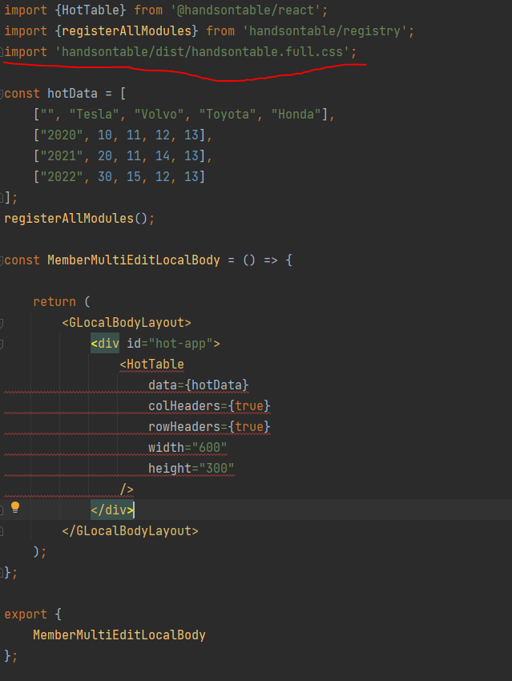512x681 pixels.
Task: Collapse fold marker beside 'const hotData' line
Action: coord(2,94)
